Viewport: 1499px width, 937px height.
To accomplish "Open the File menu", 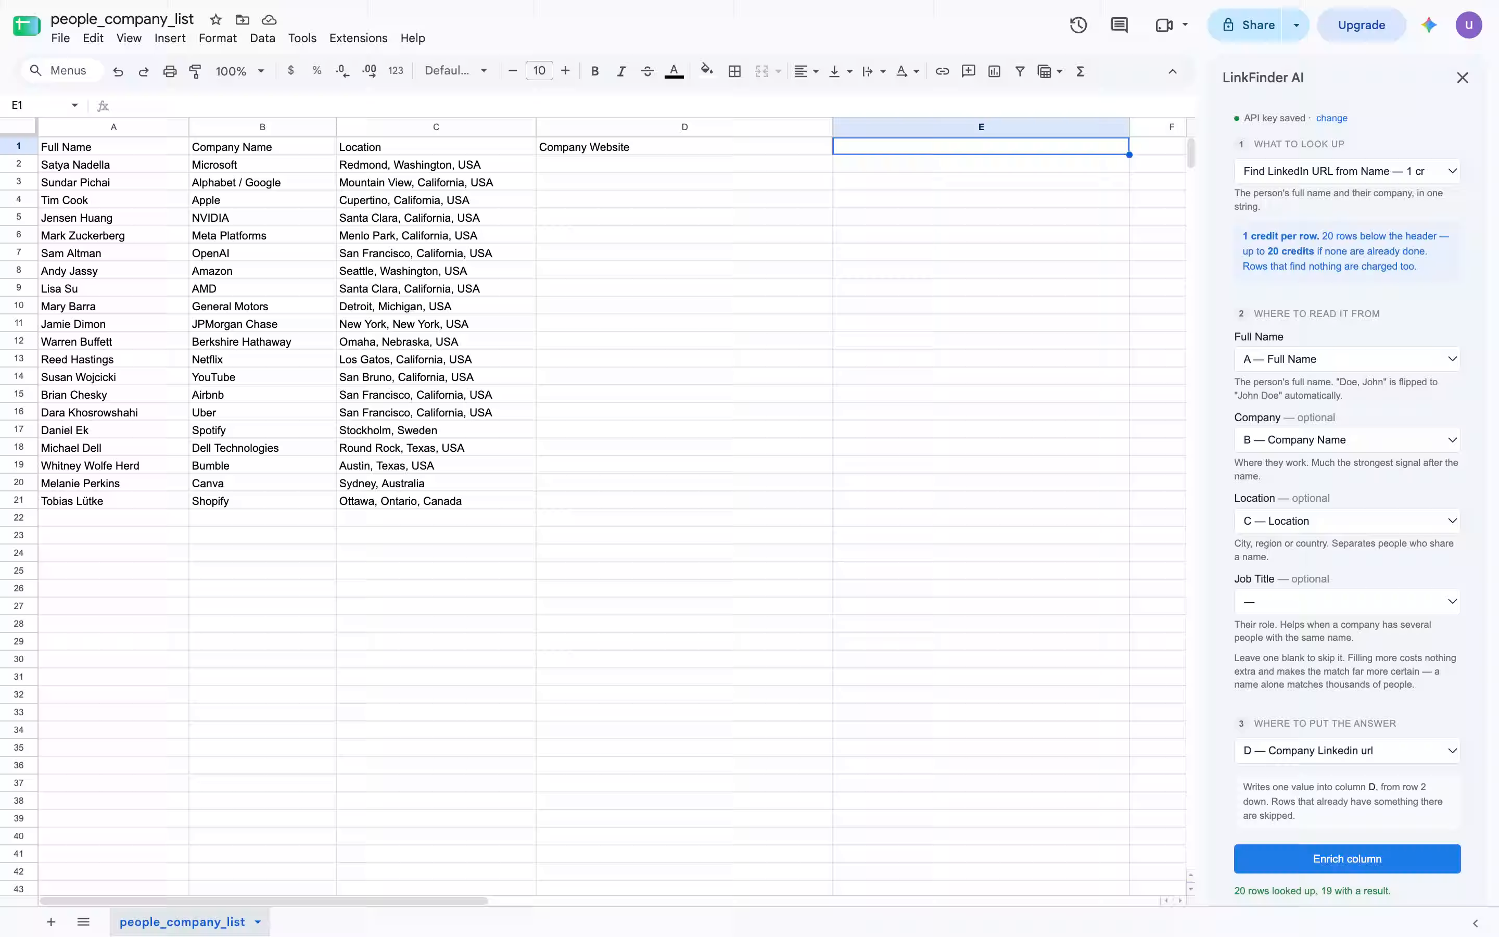I will click(60, 38).
